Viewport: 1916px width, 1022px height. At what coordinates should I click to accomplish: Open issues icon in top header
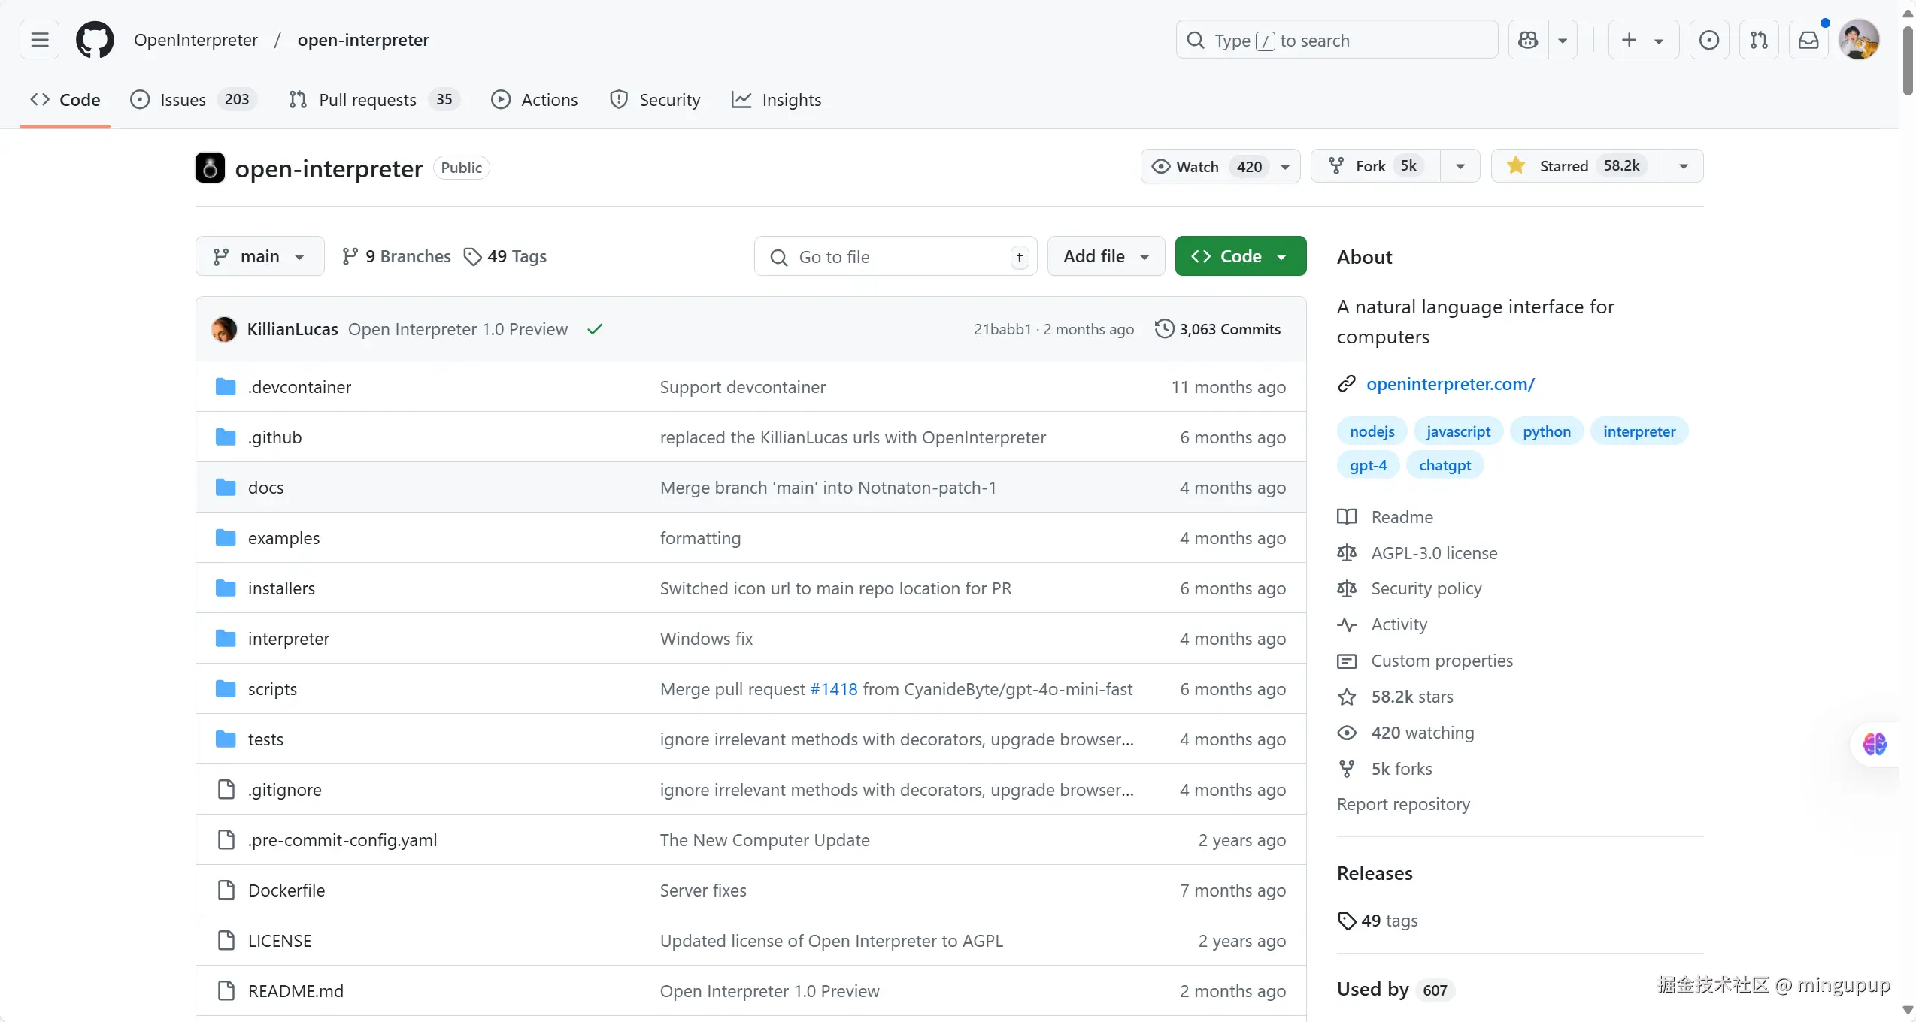click(1708, 40)
